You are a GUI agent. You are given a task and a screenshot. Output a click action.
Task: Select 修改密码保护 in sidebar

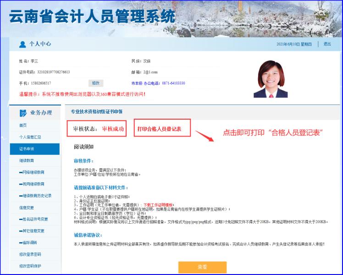click(30, 266)
